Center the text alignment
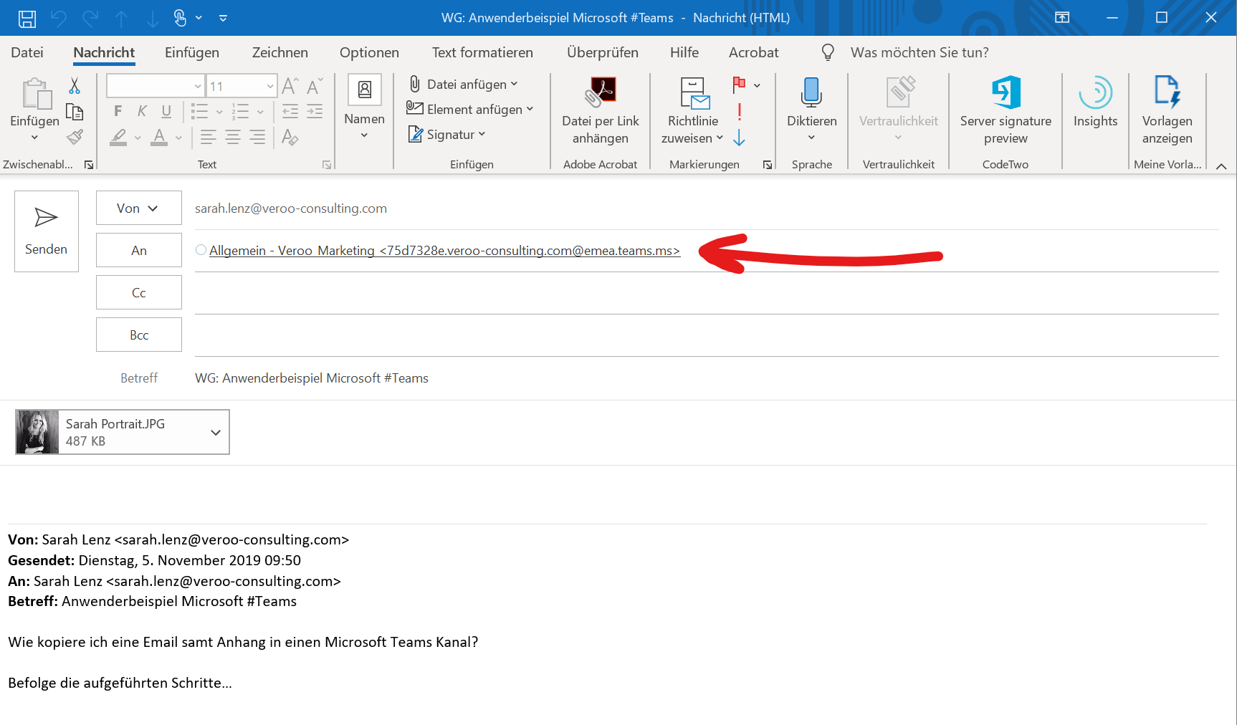 click(x=233, y=137)
